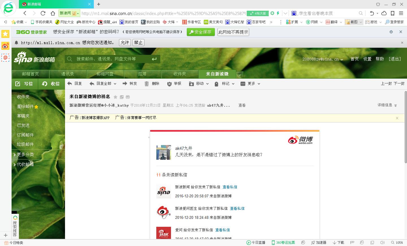The width and height of the screenshot is (407, 246).
Task: Click the 禁止 block notifications button
Action: coord(138,43)
